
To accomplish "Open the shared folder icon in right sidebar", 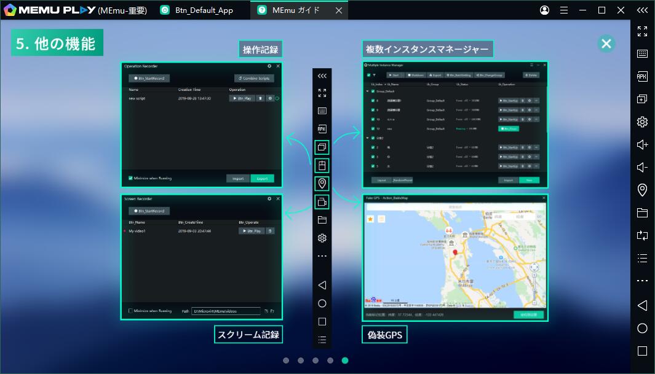I will [642, 212].
